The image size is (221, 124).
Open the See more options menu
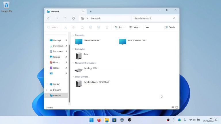coord(147,27)
